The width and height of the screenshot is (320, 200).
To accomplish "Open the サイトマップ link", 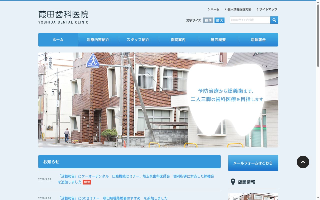I will 267,9.
